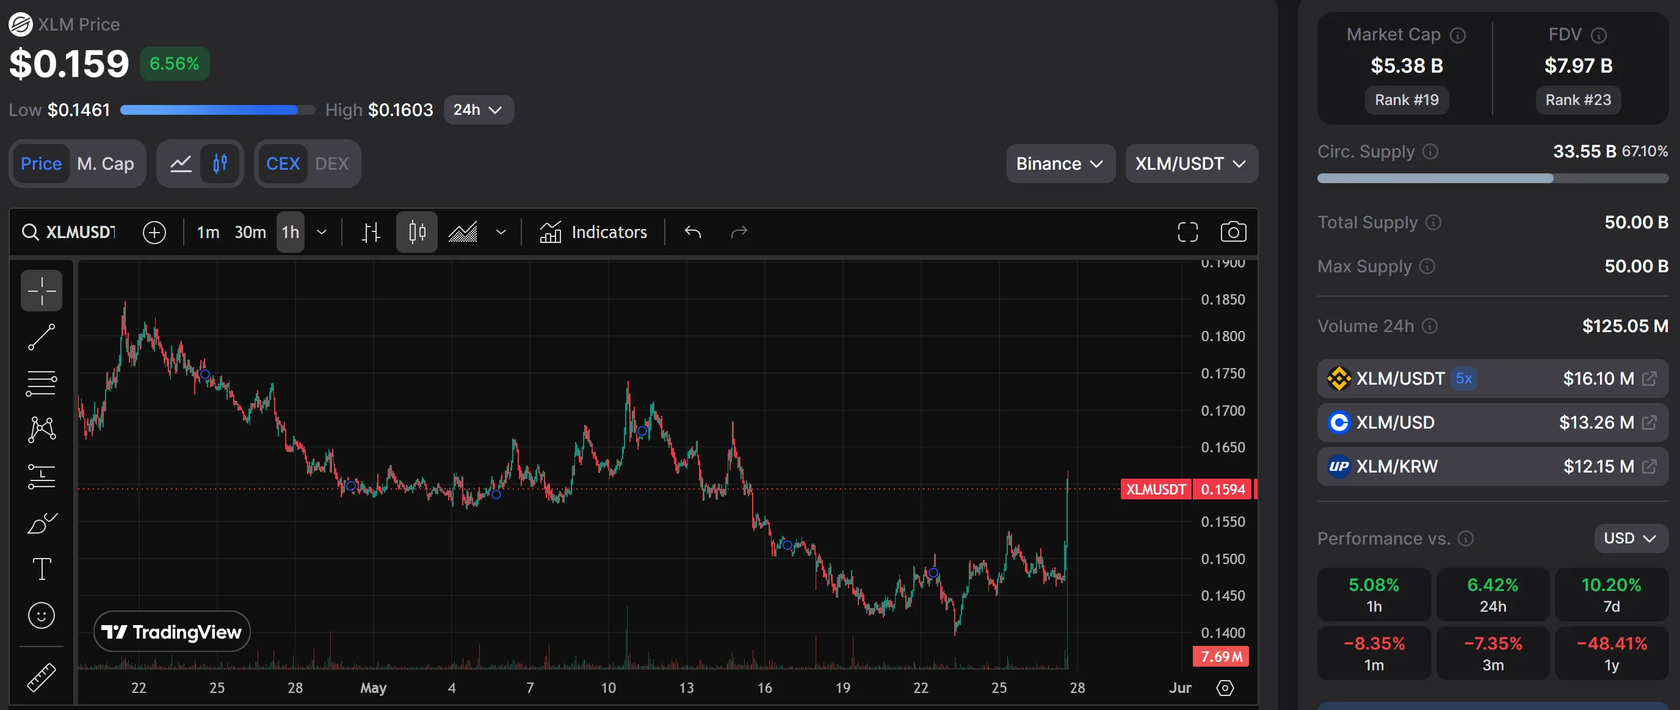Open the XLM/KRW Upbit market row
The width and height of the screenshot is (1680, 710).
click(1492, 466)
